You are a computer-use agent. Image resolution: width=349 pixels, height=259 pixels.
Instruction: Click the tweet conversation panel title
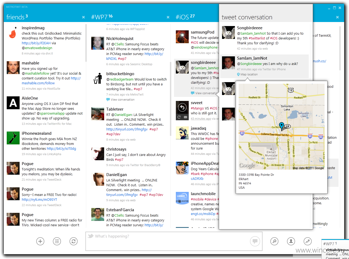pyautogui.click(x=247, y=17)
